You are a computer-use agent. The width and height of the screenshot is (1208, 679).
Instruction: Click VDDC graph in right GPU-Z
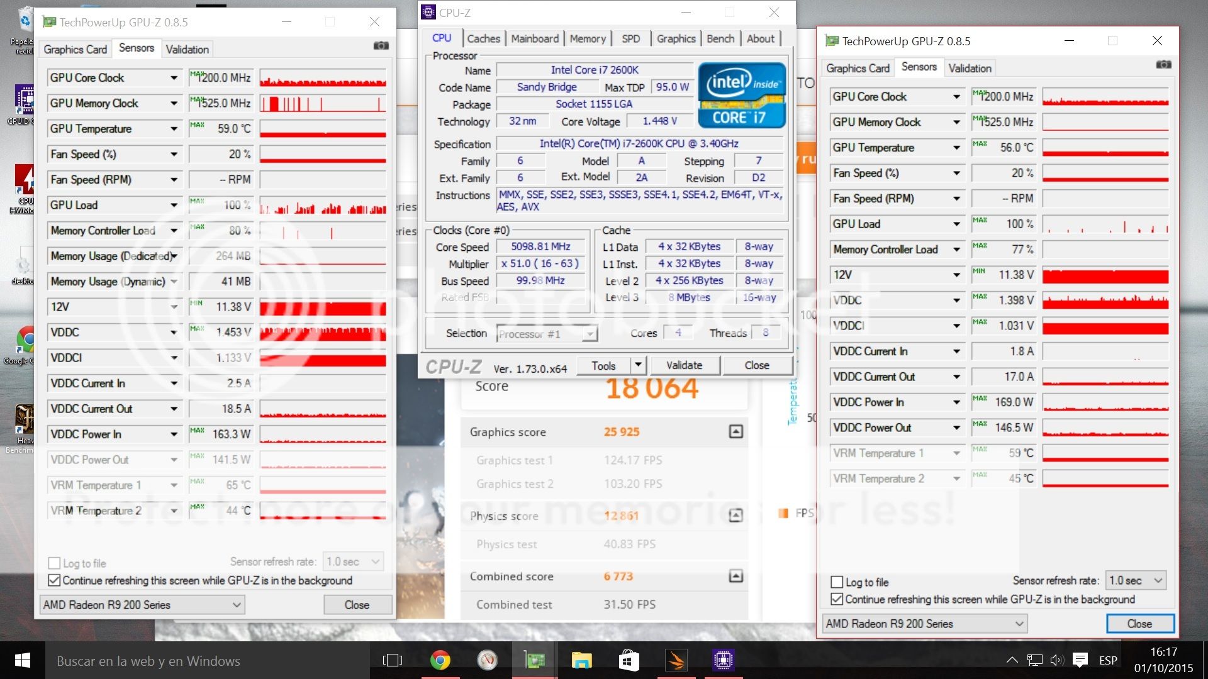click(1105, 301)
